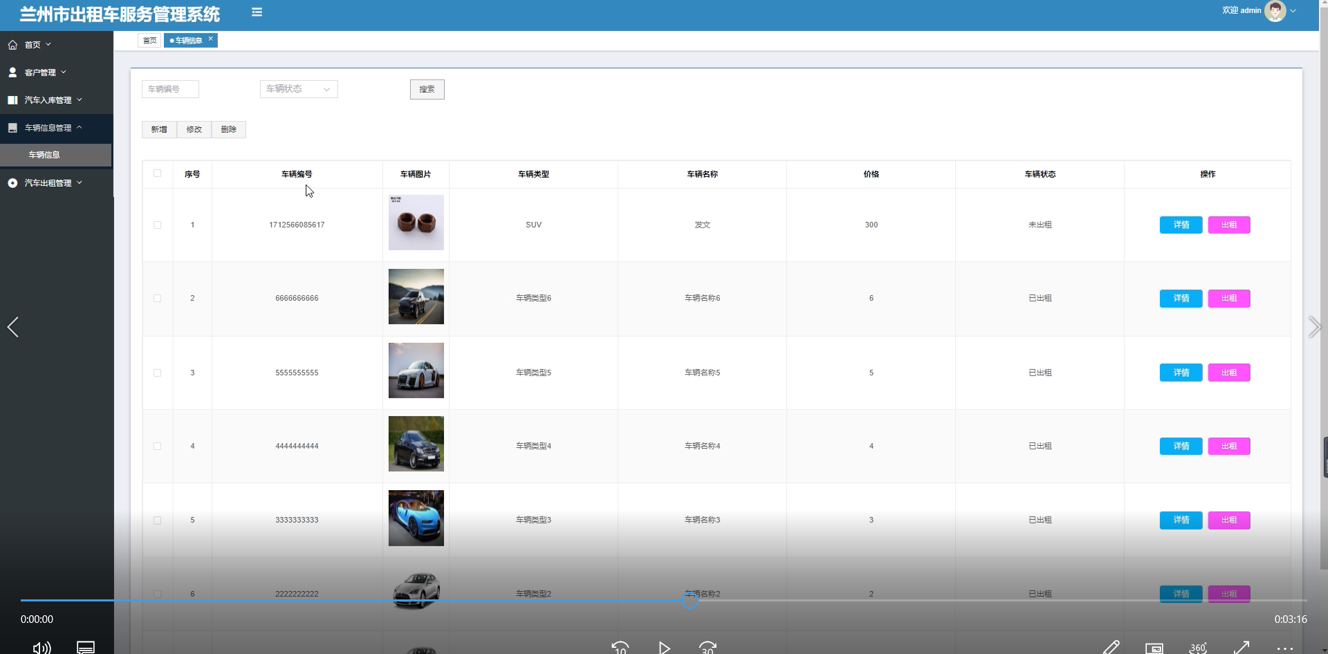Click 详情 for vehicle 3333333333

pyautogui.click(x=1181, y=521)
